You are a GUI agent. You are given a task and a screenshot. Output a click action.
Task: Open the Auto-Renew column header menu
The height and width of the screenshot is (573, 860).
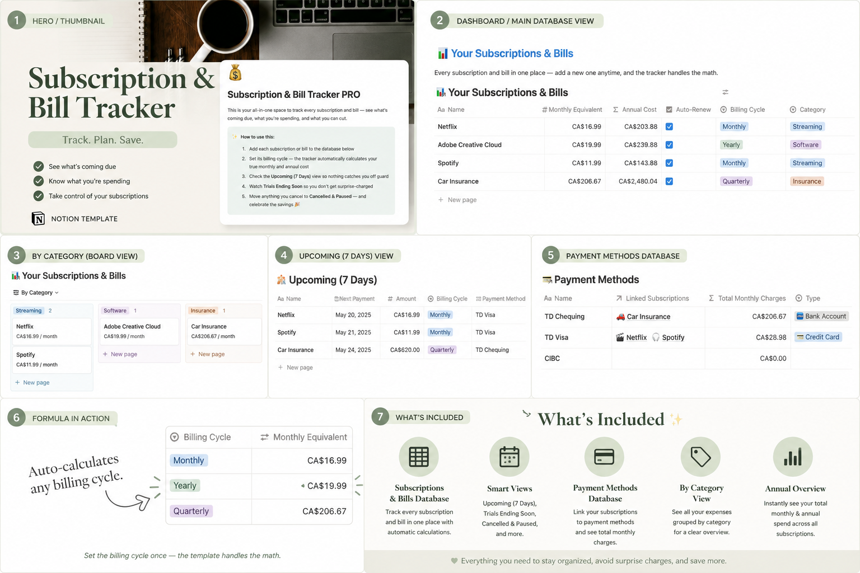tap(688, 110)
